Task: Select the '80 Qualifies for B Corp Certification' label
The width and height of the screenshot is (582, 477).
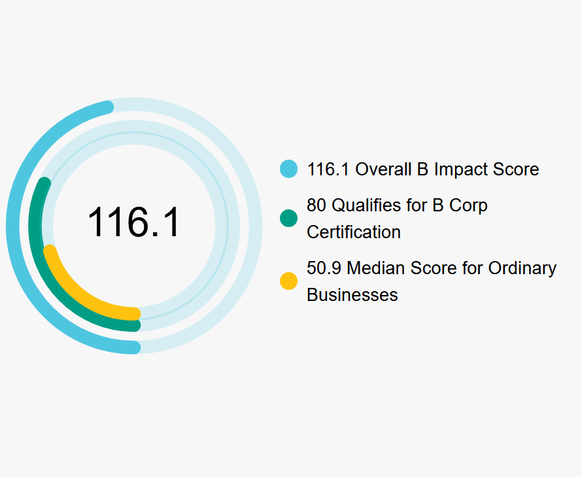Action: coord(397,219)
